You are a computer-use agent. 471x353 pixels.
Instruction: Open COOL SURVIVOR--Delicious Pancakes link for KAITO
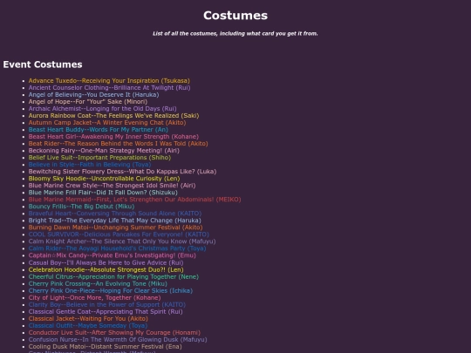[x=119, y=234]
